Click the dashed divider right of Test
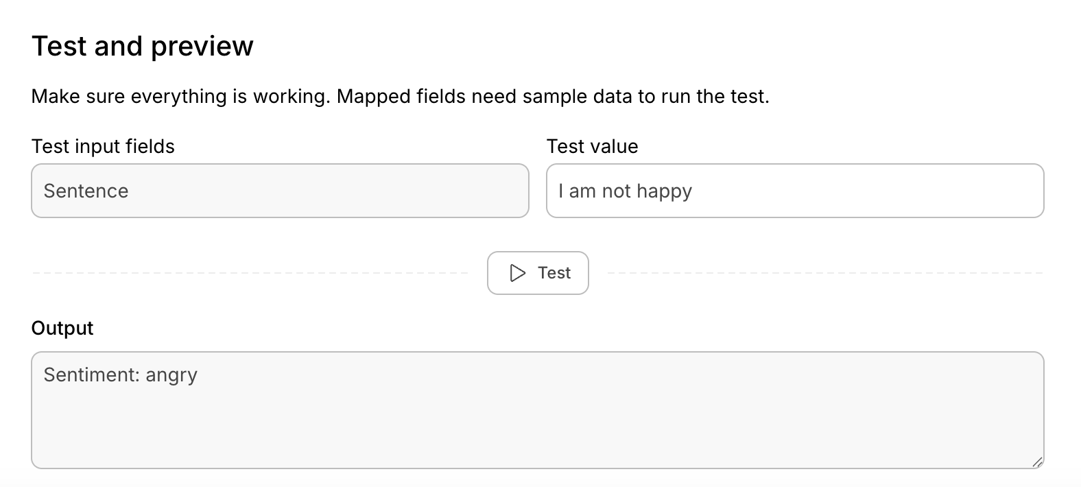 [824, 273]
